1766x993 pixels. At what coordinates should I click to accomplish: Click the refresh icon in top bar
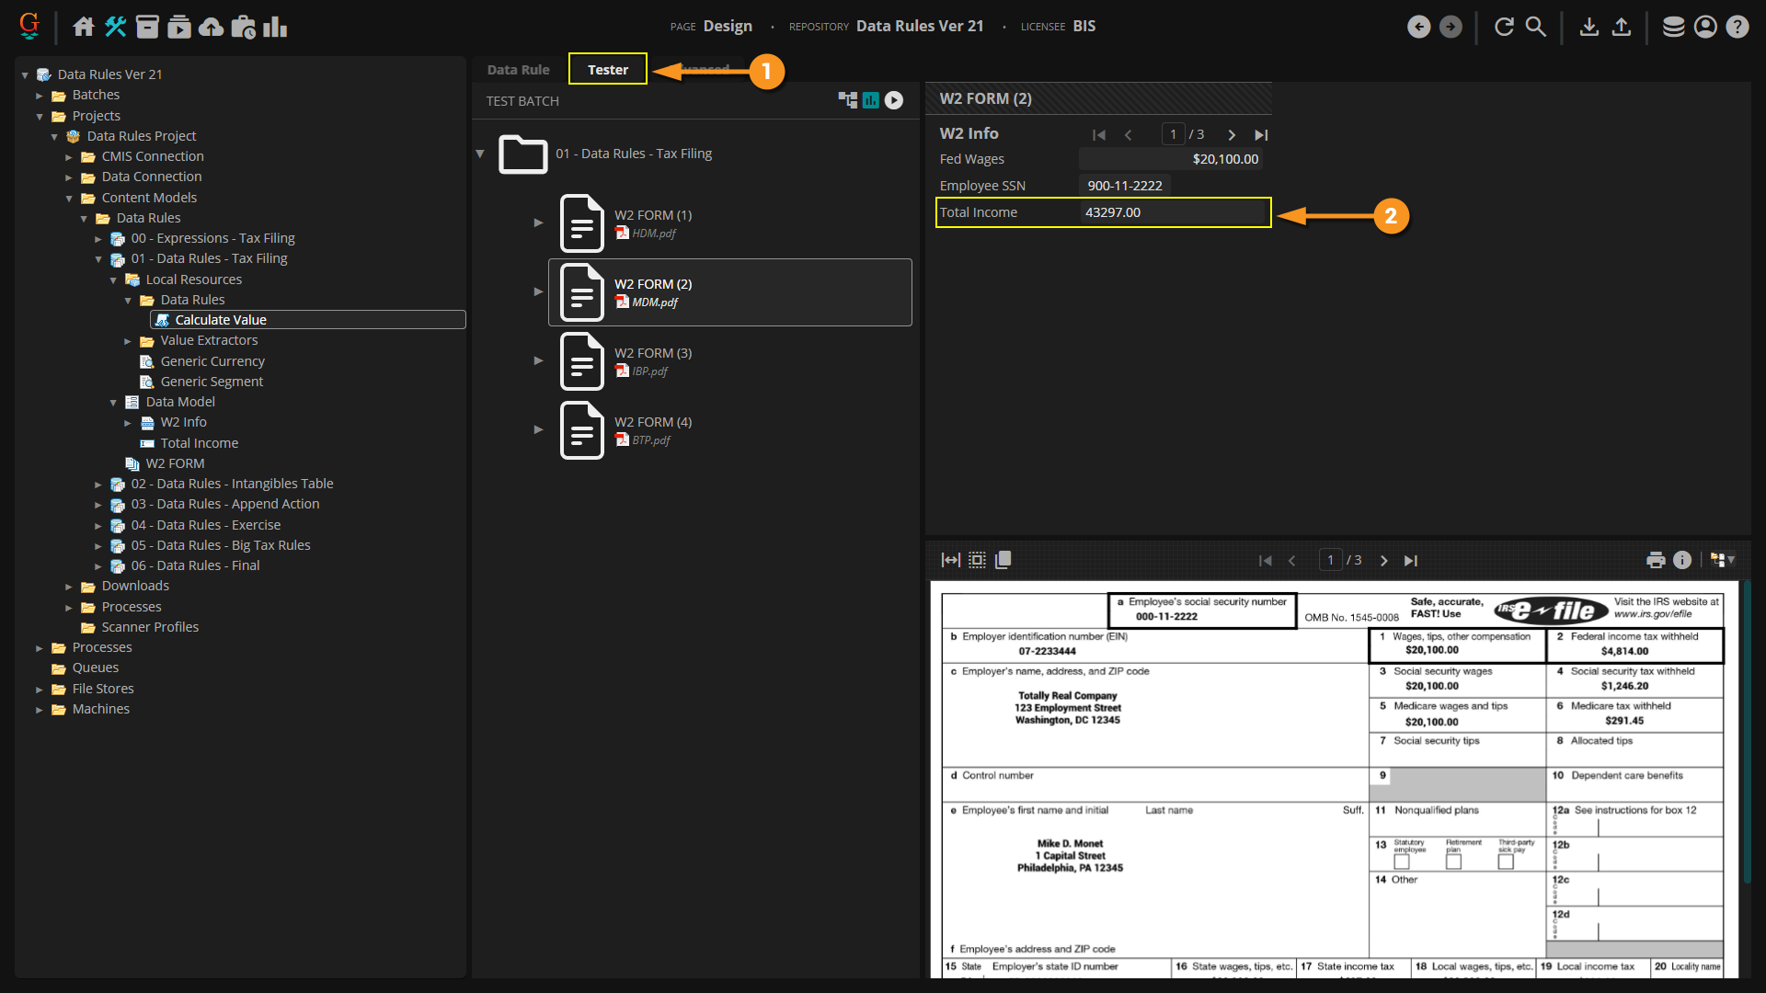[x=1504, y=27]
